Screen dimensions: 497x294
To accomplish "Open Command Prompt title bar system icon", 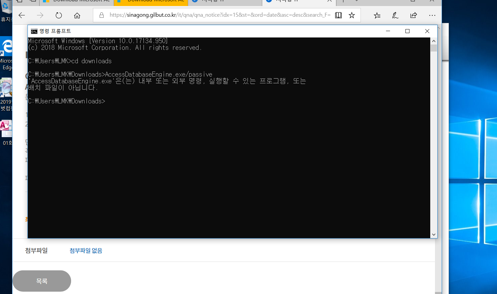I will (x=34, y=31).
